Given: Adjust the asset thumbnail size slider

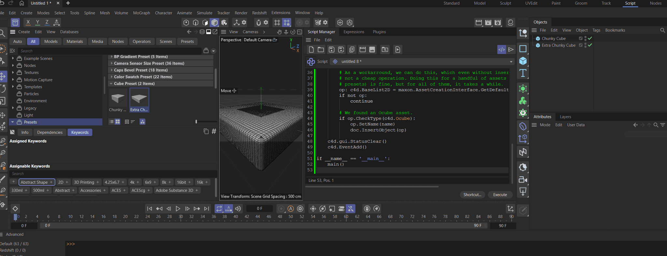Looking at the screenshot, I should coord(196,122).
